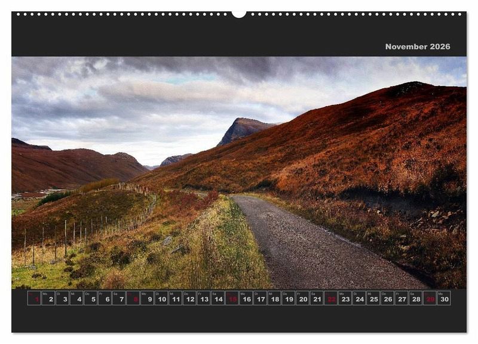Select day 28 in the date row
Image resolution: width=478 pixels, height=344 pixels.
[x=415, y=298]
